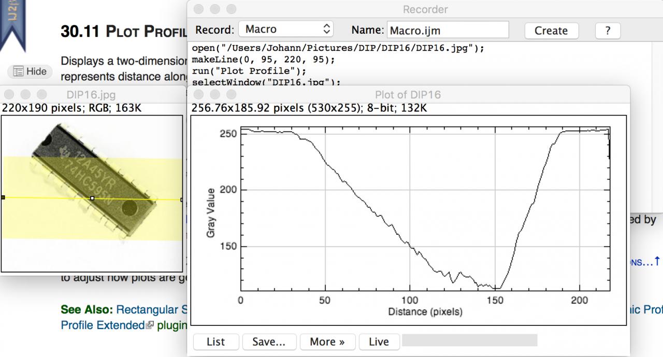663x357 pixels.
Task: Click the gray status bar in plot window
Action: point(469,340)
